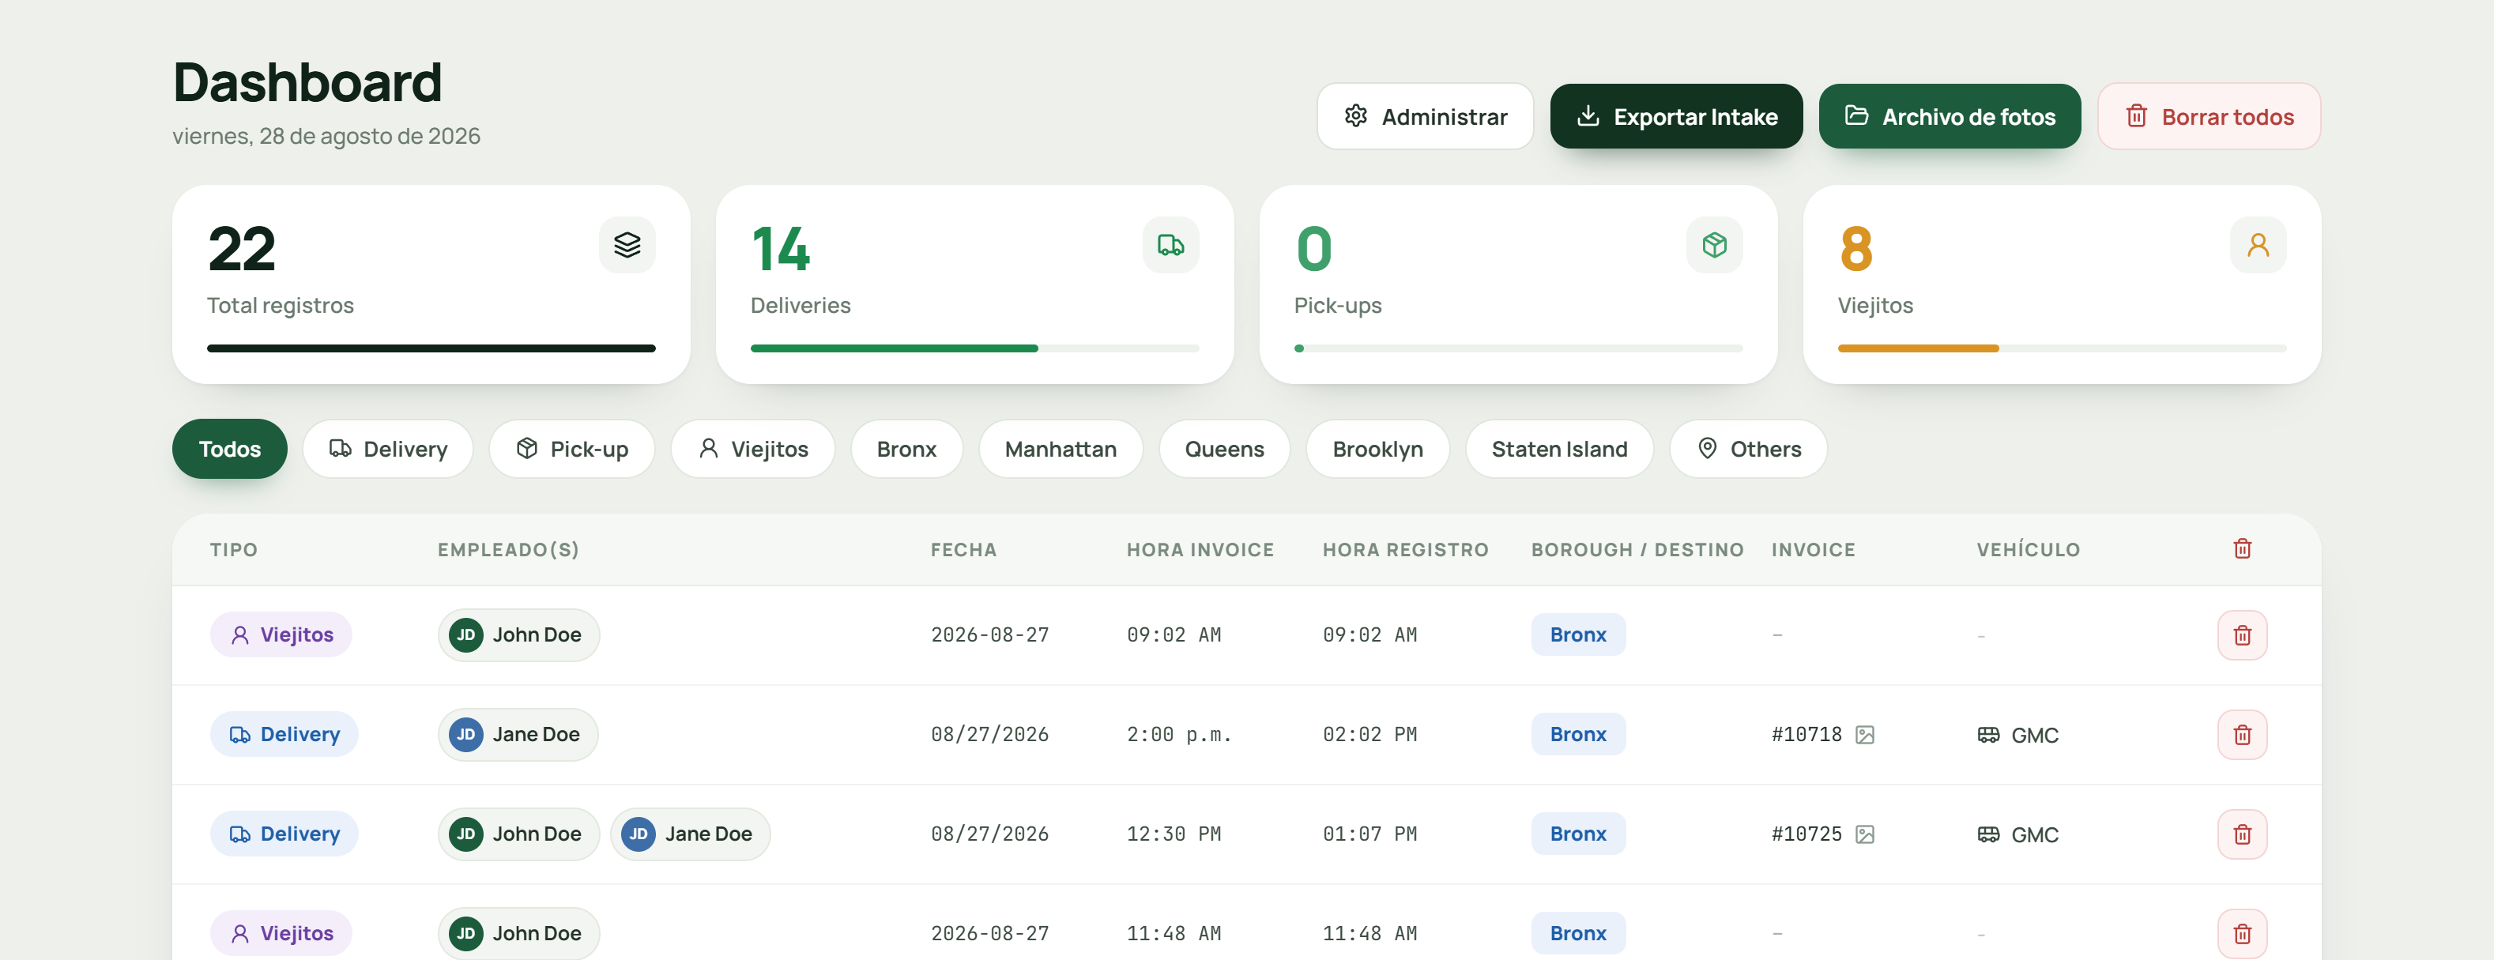2494x960 pixels.
Task: Click invoice number #10718
Action: click(x=1806, y=735)
